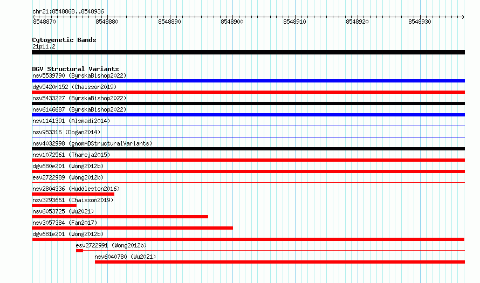Open variant dgv680e201 (Wong2012b) label

point(68,166)
